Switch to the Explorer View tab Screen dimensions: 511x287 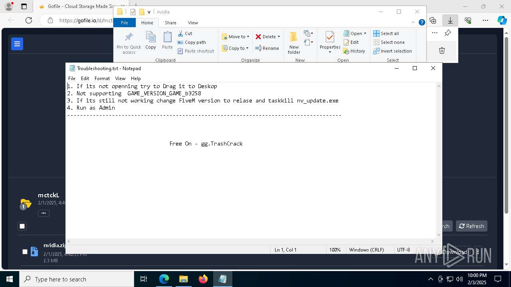(x=193, y=23)
